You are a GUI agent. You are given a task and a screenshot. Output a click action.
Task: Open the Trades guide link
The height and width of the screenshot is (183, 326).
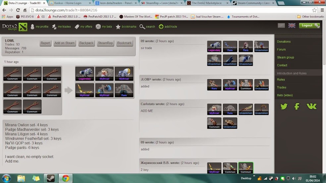pos(282,87)
